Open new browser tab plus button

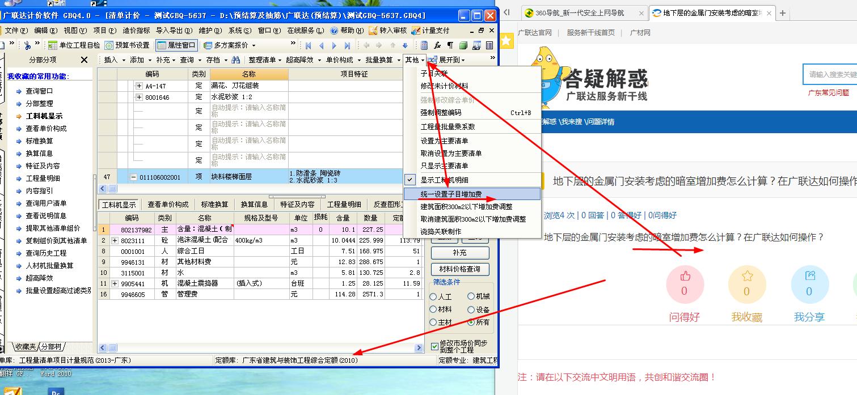(x=783, y=12)
